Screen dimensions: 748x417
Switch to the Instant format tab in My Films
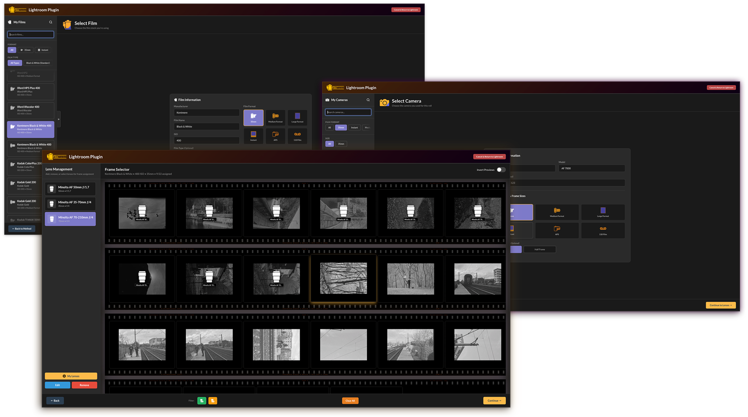(42, 50)
